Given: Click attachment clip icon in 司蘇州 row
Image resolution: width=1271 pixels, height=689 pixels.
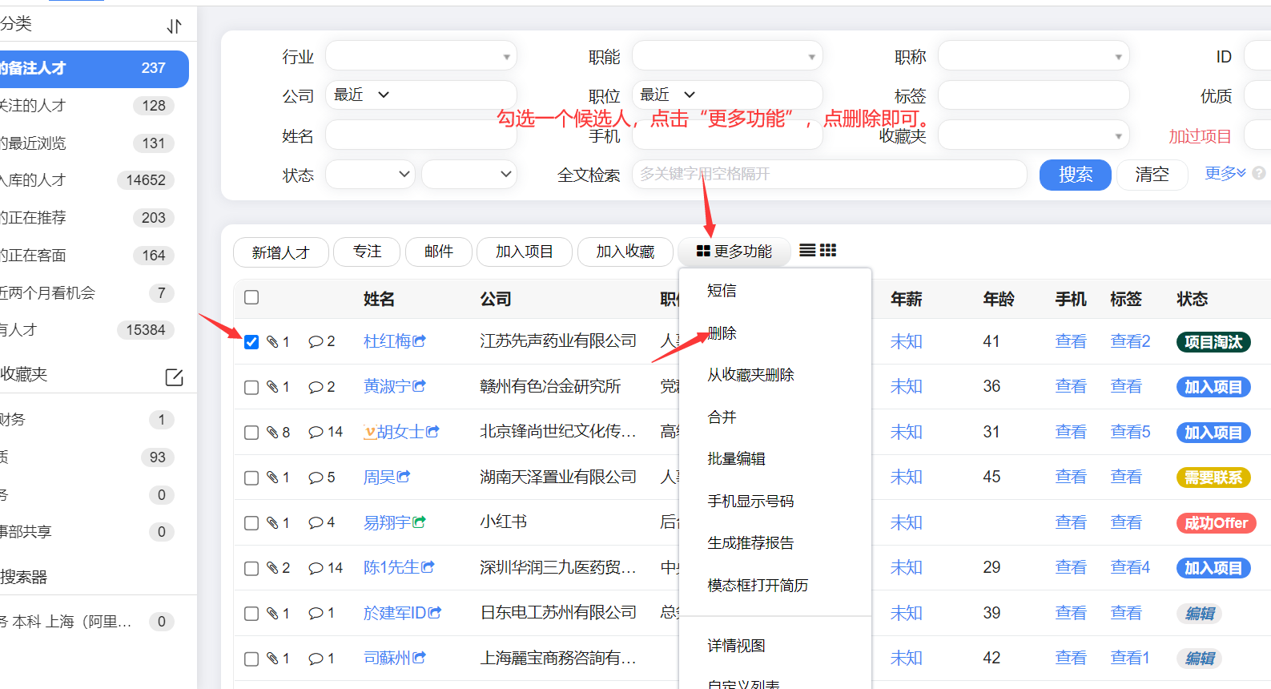Looking at the screenshot, I should tap(272, 659).
